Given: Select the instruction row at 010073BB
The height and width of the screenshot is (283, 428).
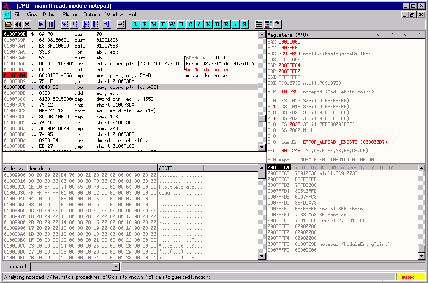Looking at the screenshot, I should 131,87.
